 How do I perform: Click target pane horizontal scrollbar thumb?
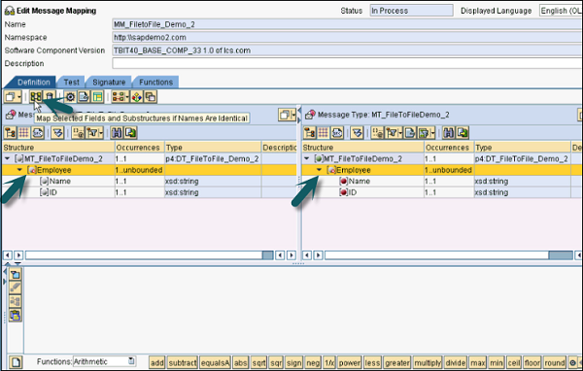click(x=561, y=255)
